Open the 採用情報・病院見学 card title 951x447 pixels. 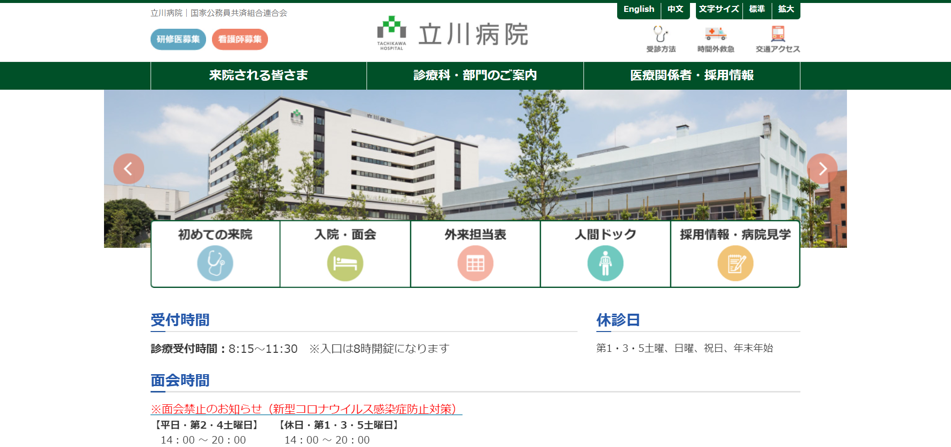[x=736, y=234]
